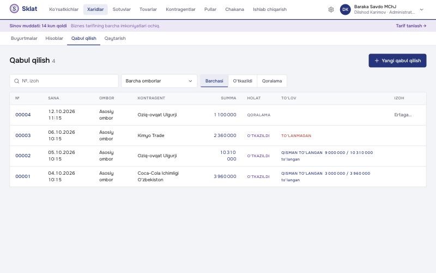Click the SUMMA column header
The width and height of the screenshot is (436, 273).
click(x=228, y=98)
